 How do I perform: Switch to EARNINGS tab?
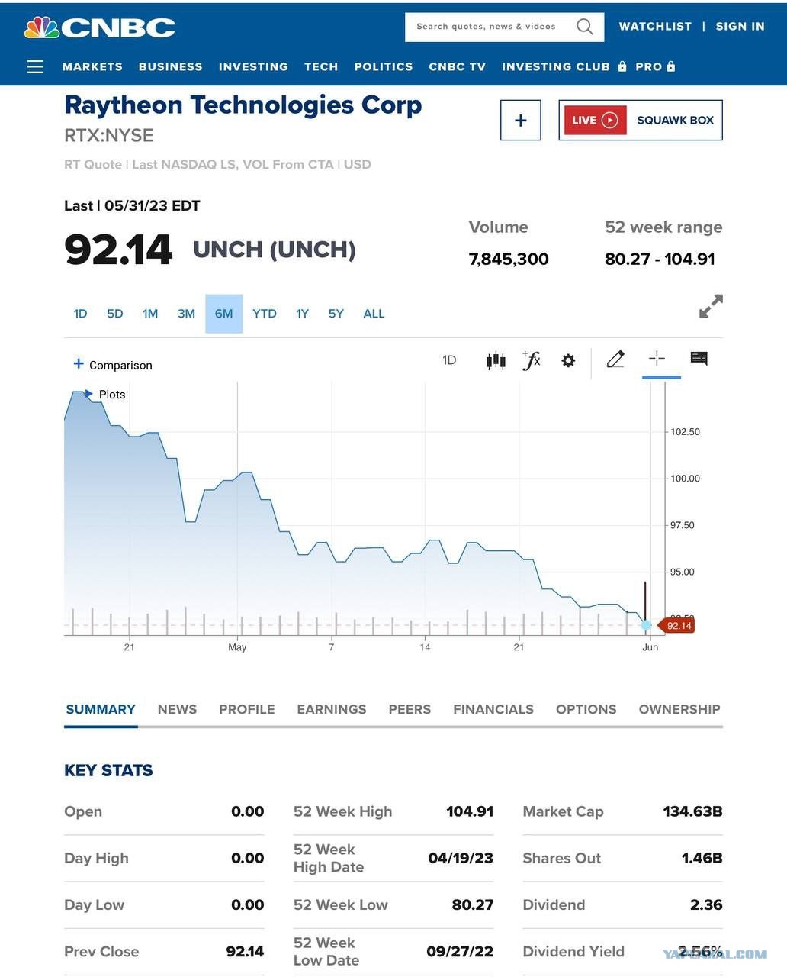[332, 709]
